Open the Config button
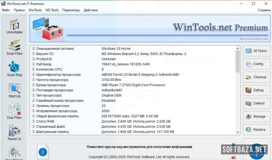 click(x=256, y=64)
